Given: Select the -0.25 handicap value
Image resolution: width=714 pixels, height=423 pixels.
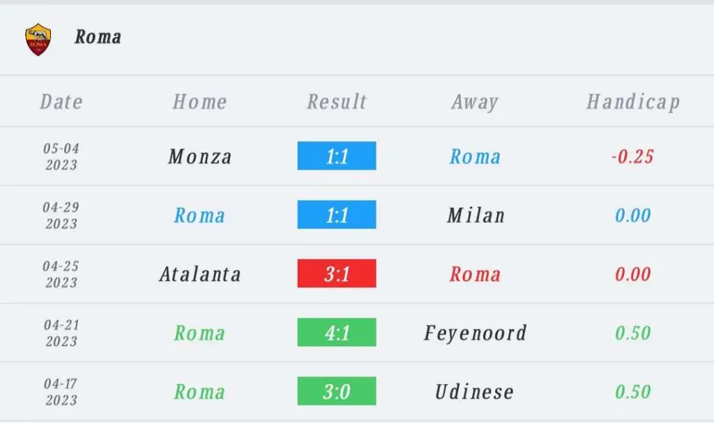Looking at the screenshot, I should (632, 157).
